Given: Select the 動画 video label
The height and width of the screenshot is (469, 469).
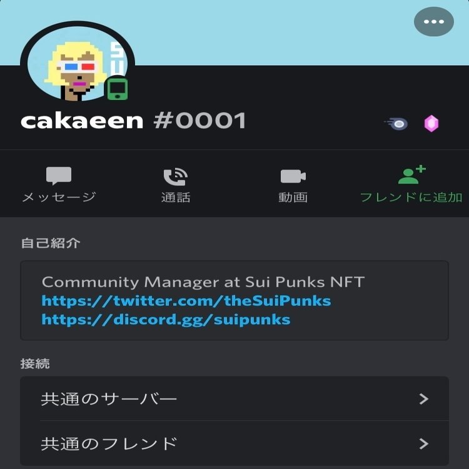Looking at the screenshot, I should (x=293, y=198).
